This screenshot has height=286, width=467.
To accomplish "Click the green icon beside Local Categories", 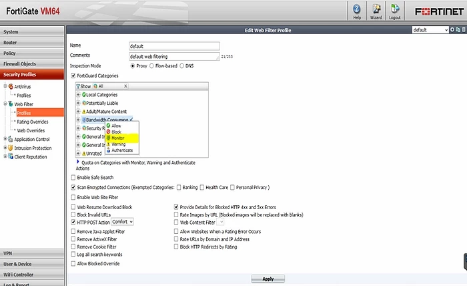I will coord(84,94).
